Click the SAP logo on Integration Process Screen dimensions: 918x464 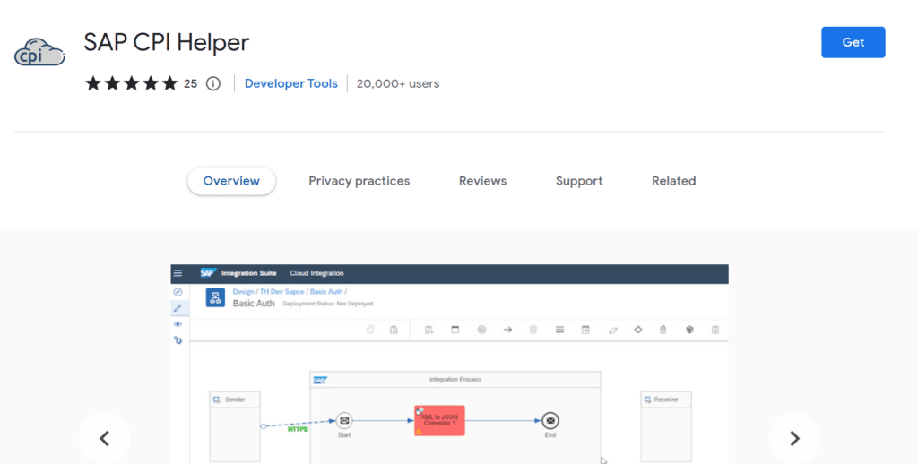[x=320, y=380]
